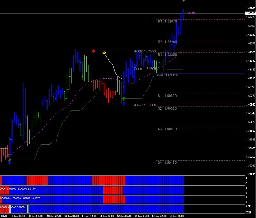Image resolution: width=256 pixels, height=218 pixels.
Task: Click the FPV : 1.61340 label
Action: click(x=167, y=75)
